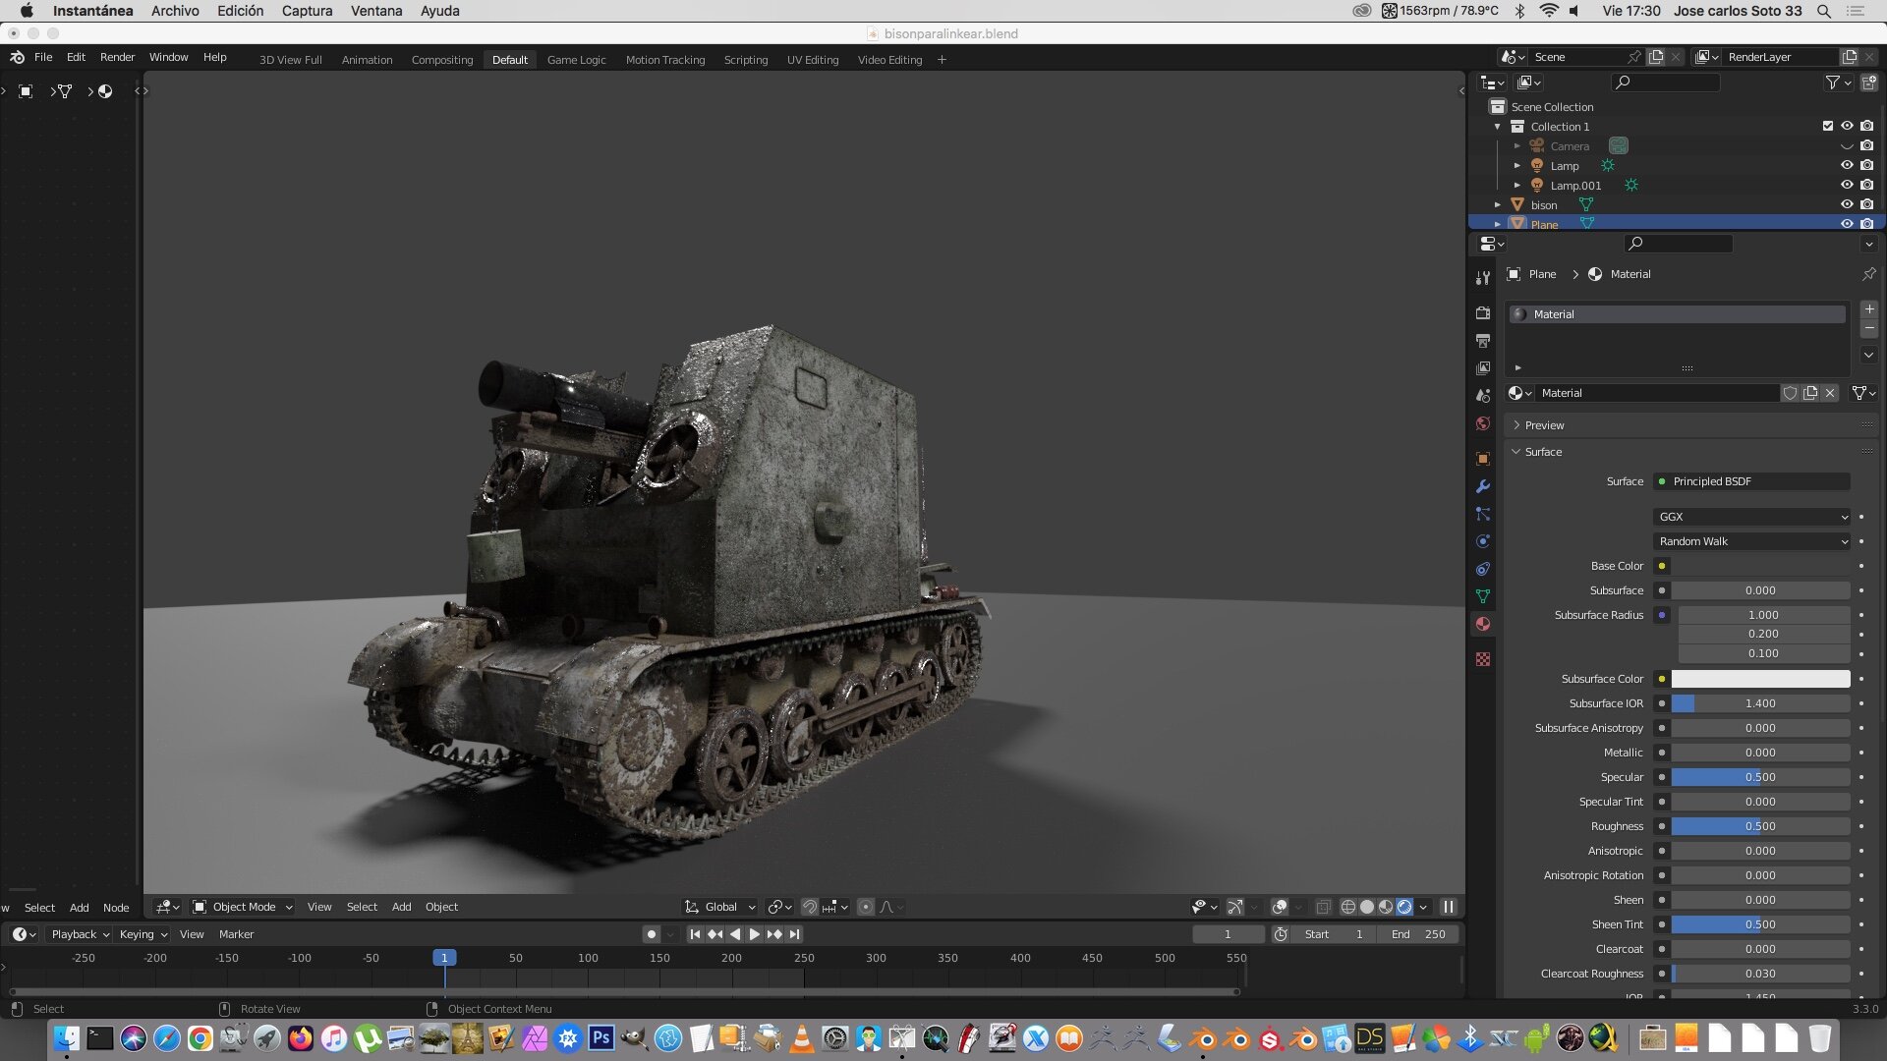Switch viewport to Material Preview shading
The height and width of the screenshot is (1061, 1887).
tap(1386, 907)
